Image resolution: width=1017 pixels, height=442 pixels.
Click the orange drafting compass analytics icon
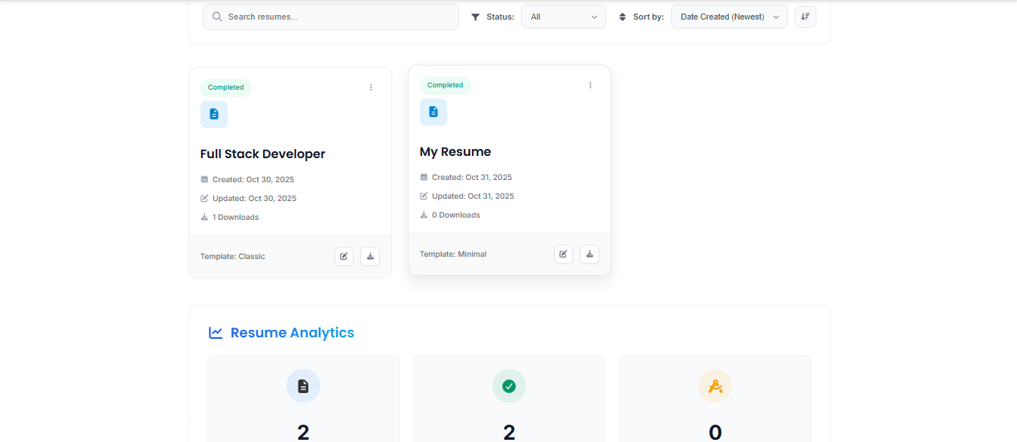[x=715, y=386]
